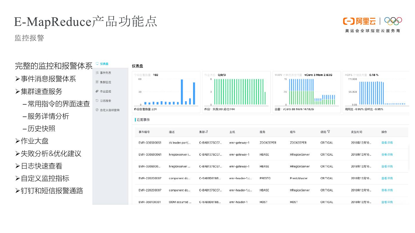Go to 日志搜索 in the sidebar
The height and width of the screenshot is (233, 415).
pyautogui.click(x=105, y=101)
